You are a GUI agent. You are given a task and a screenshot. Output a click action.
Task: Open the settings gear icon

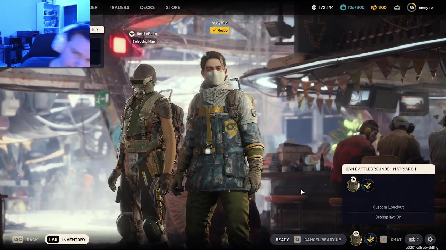(x=430, y=239)
